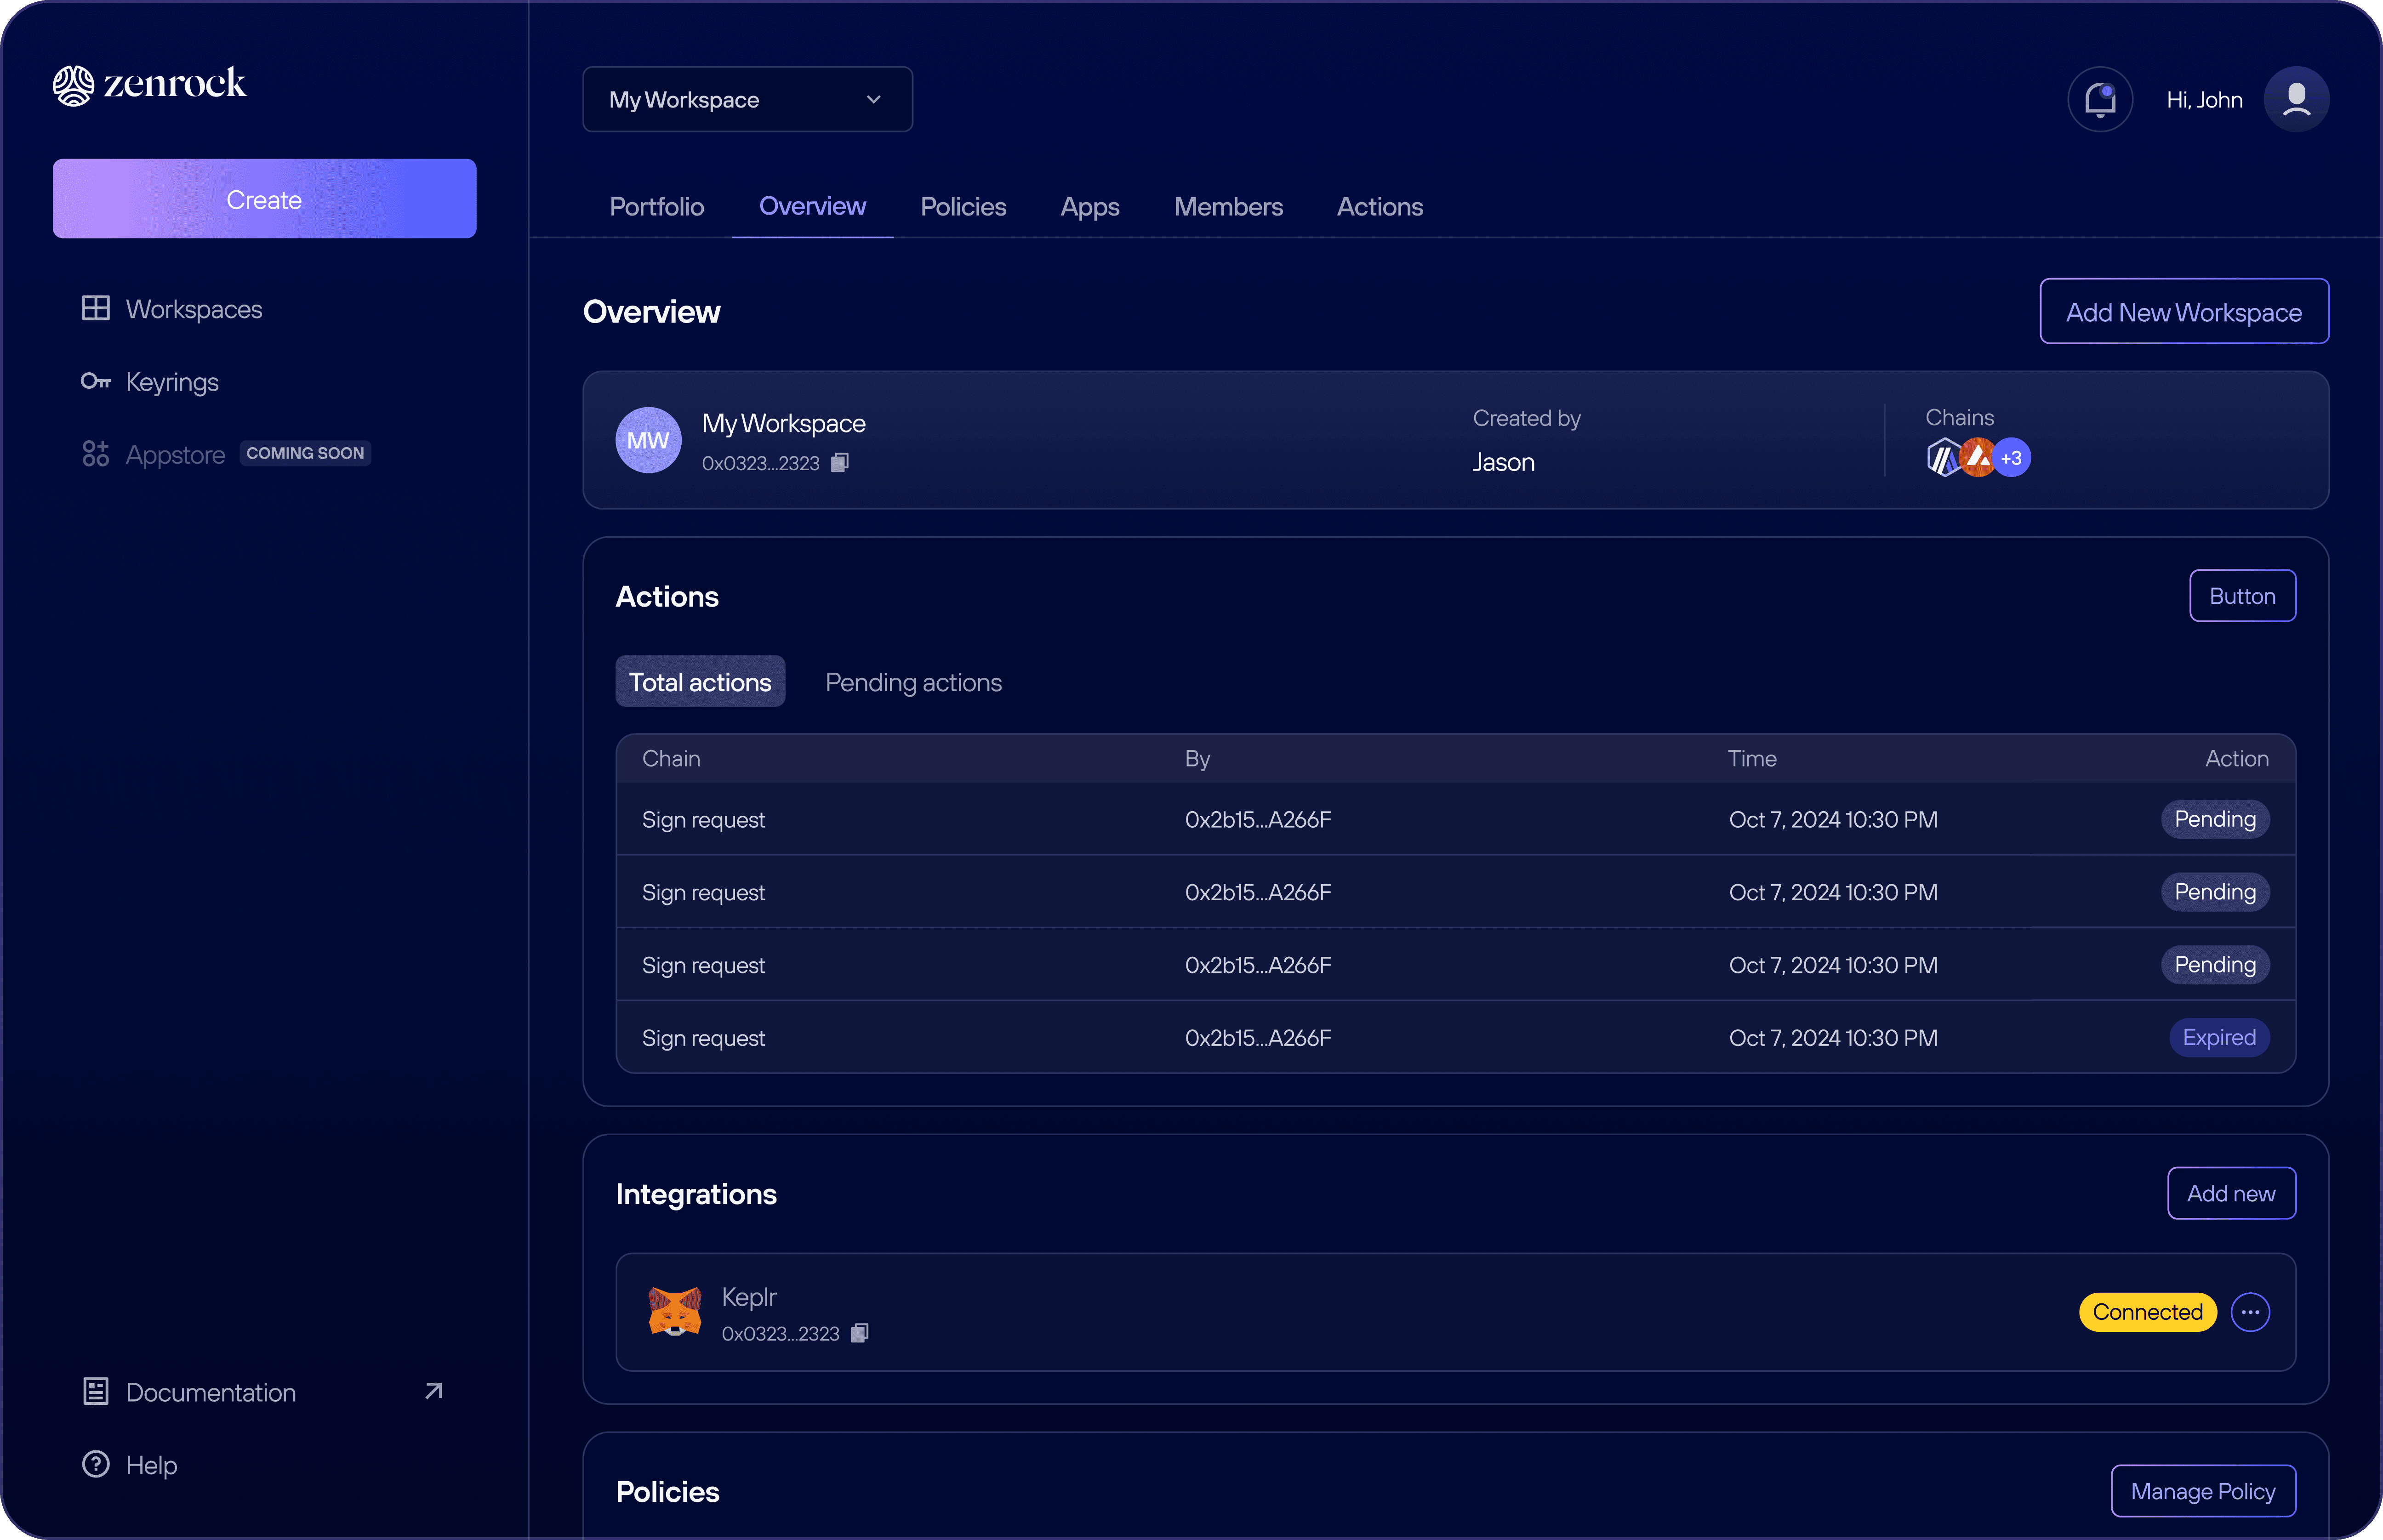Image resolution: width=2383 pixels, height=1540 pixels.
Task: Click the Documentation external link arrow
Action: [433, 1391]
